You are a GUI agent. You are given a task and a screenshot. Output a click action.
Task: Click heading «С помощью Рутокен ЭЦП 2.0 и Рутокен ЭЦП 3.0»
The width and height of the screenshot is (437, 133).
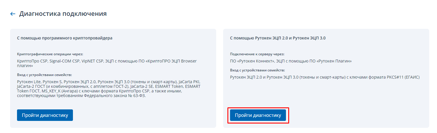click(278, 38)
